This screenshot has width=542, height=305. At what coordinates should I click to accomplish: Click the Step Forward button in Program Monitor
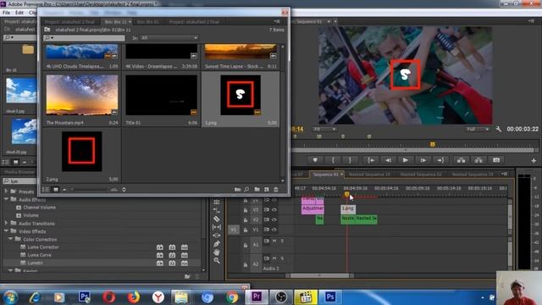[423, 160]
